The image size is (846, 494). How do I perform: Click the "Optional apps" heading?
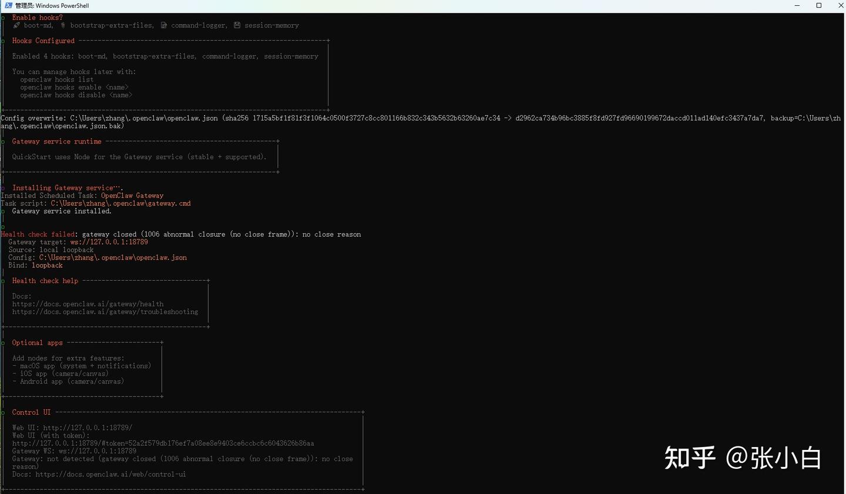click(38, 342)
